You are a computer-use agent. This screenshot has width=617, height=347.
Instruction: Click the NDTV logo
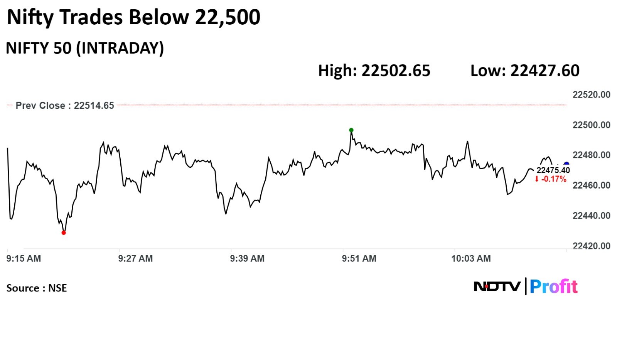point(497,286)
